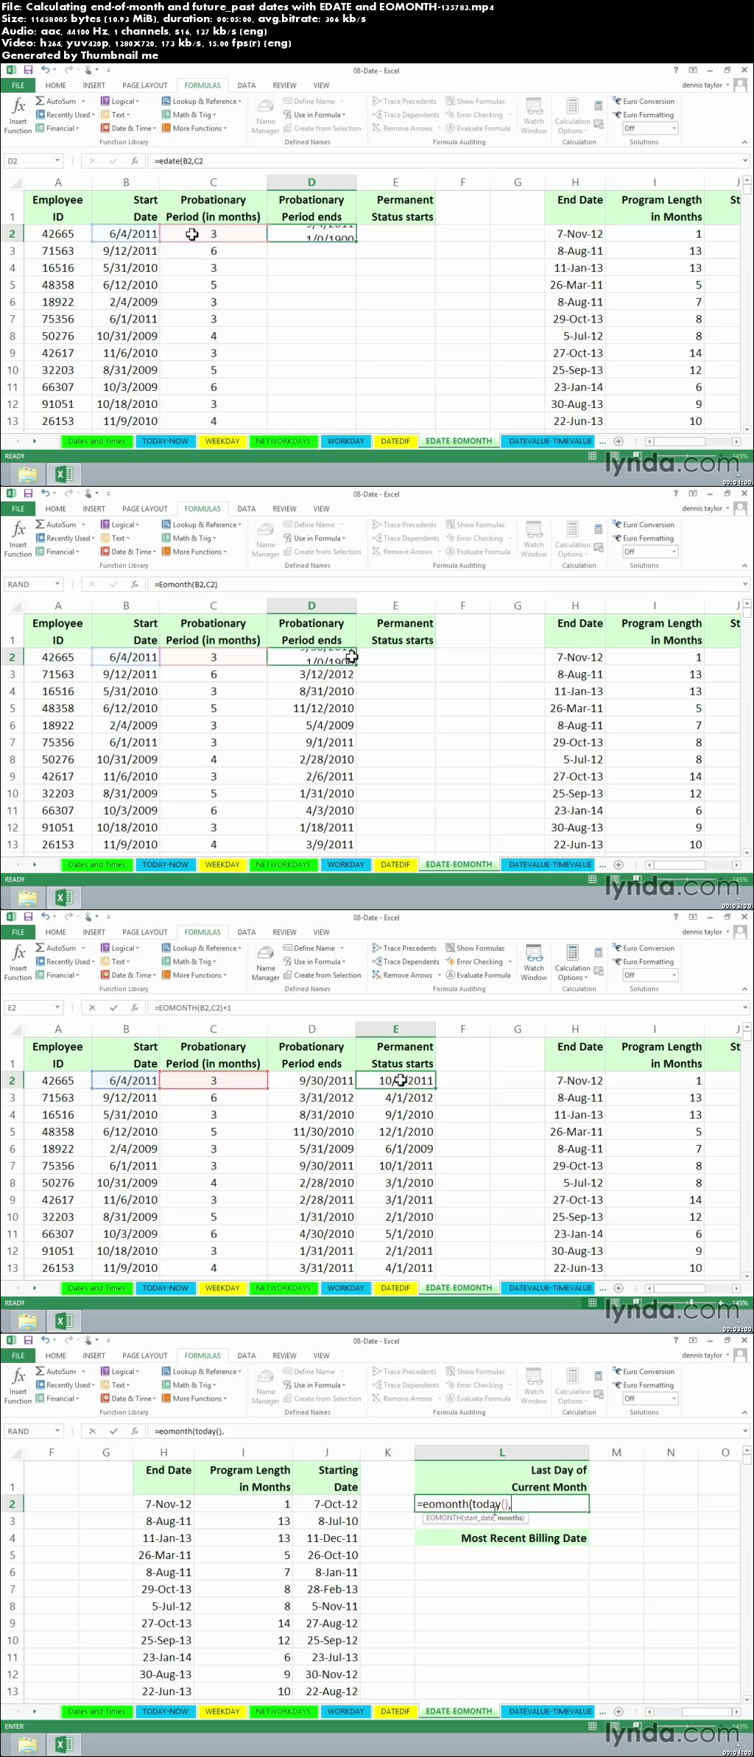Expand formula bar chevron in the =edate(B2,C2 window
The height and width of the screenshot is (1757, 754).
(x=745, y=161)
